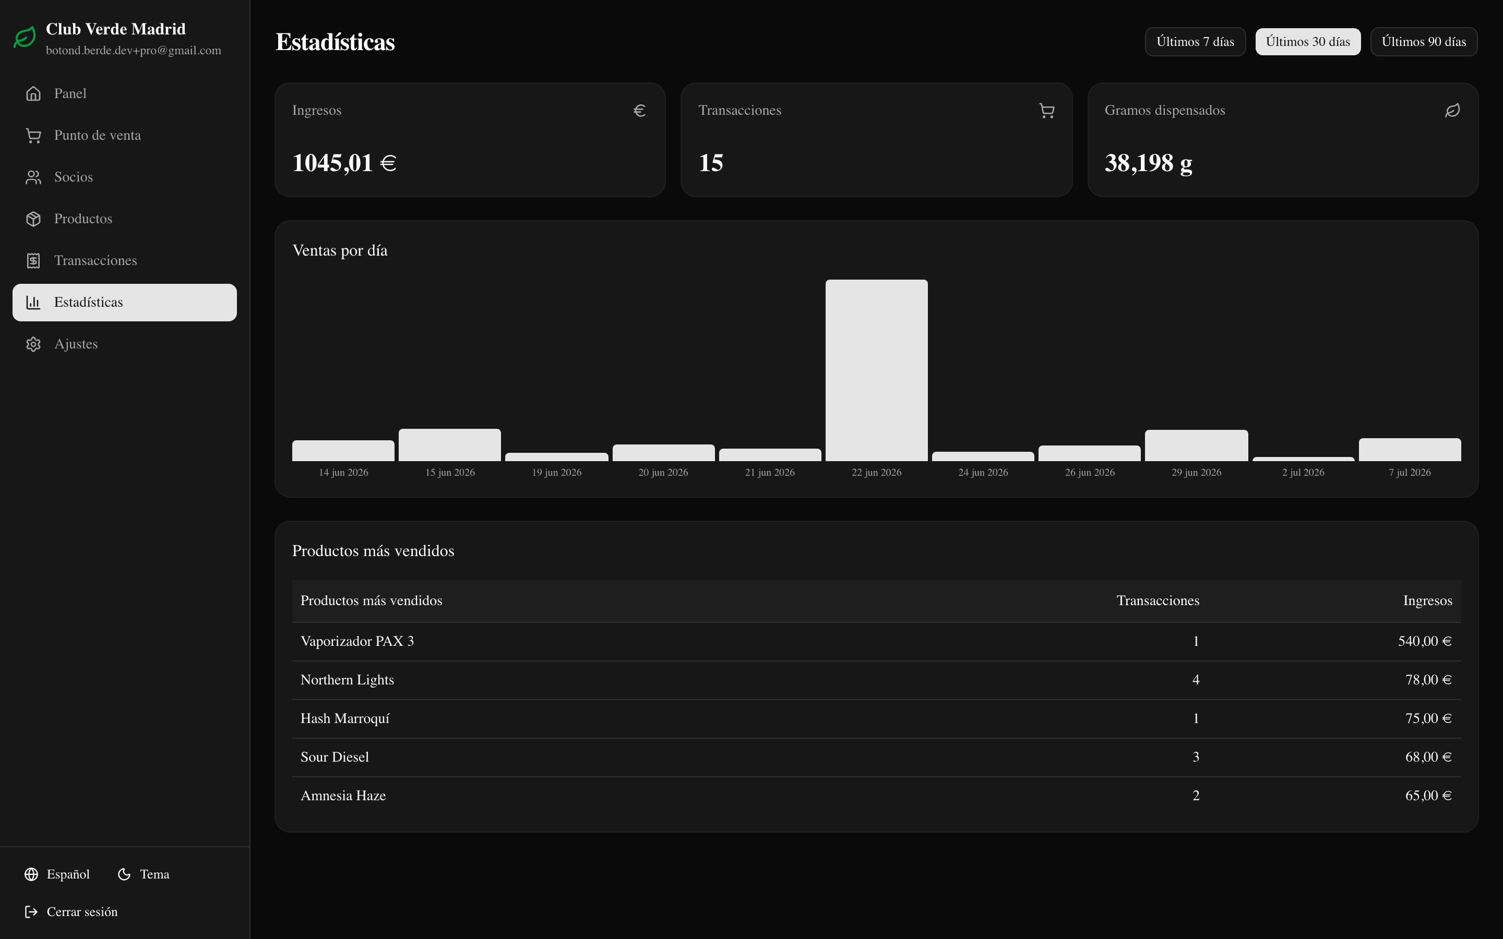Click the Amnesia Haze product name

[x=343, y=796]
